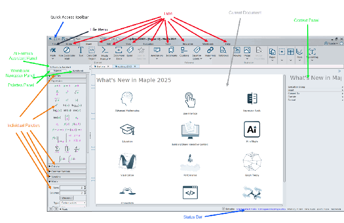This screenshot has width=344, height=223.
Task: Open AI in Maple tile
Action: (x=249, y=131)
